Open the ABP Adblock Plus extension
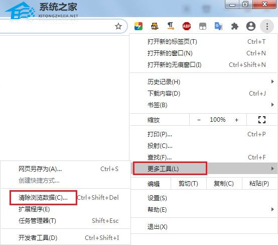 click(x=187, y=26)
